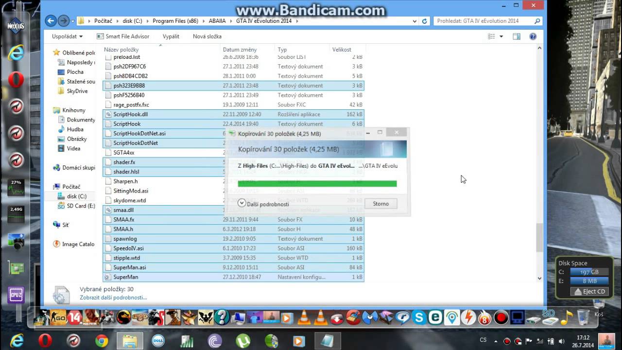Click the change view icon in toolbar

coord(491,36)
